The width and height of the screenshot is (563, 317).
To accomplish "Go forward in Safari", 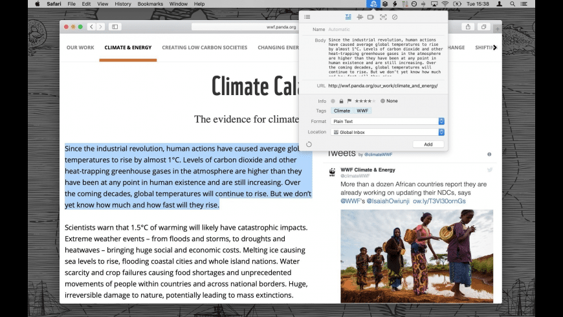I will point(100,27).
